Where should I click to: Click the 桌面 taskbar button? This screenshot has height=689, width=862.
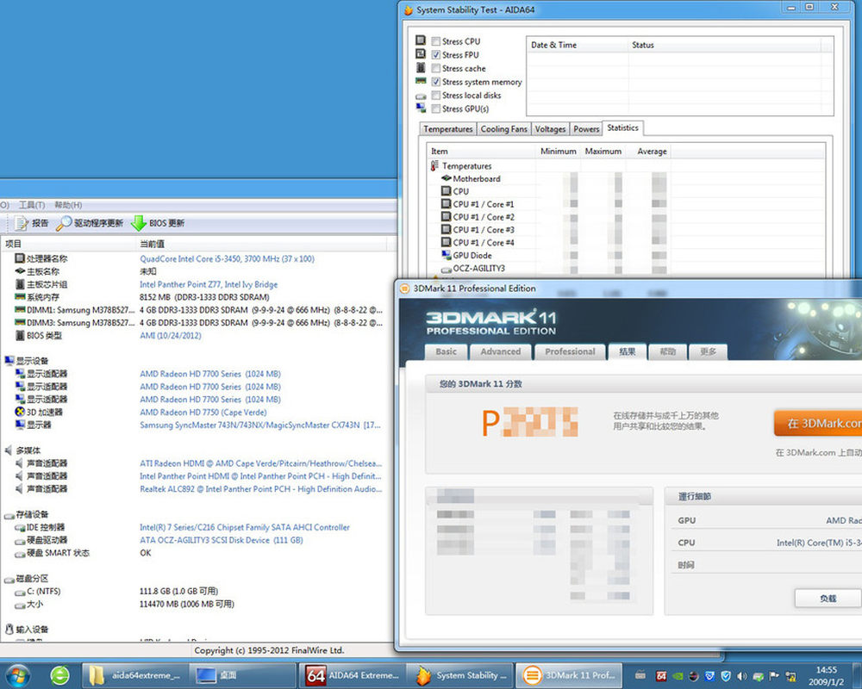pos(243,675)
